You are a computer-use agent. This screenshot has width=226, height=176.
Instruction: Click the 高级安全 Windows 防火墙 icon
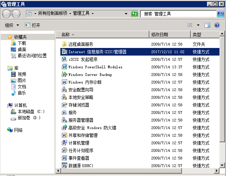pos(64,128)
